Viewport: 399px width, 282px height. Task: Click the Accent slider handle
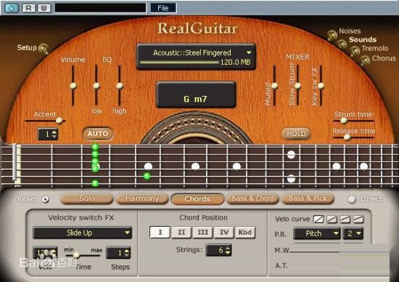click(59, 121)
